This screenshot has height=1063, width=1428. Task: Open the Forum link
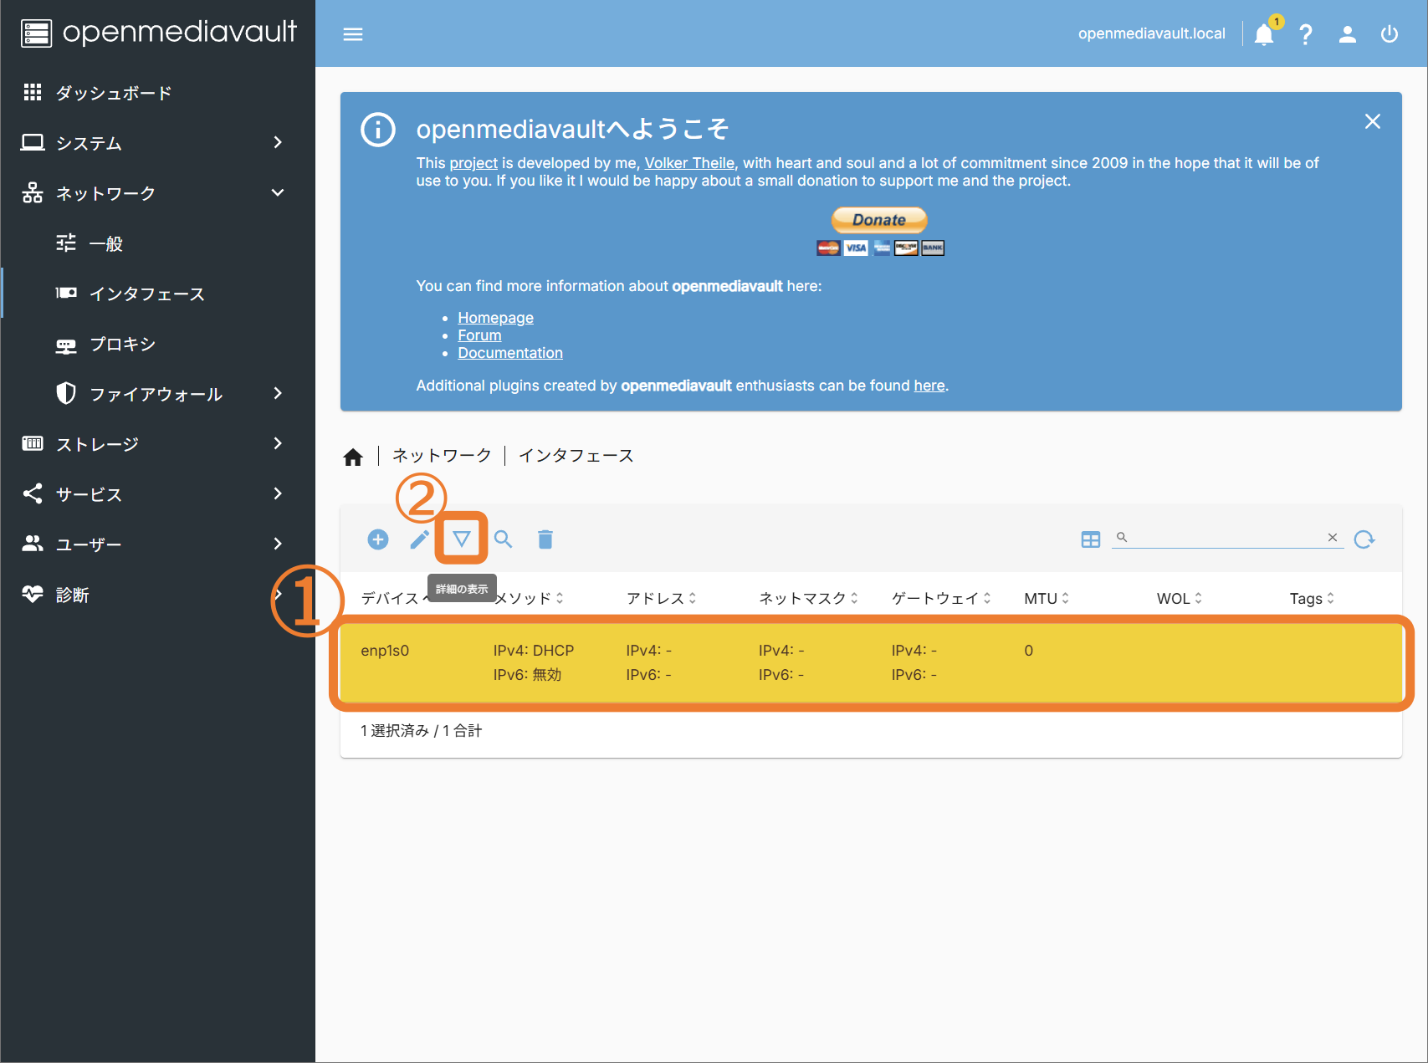[x=479, y=335]
